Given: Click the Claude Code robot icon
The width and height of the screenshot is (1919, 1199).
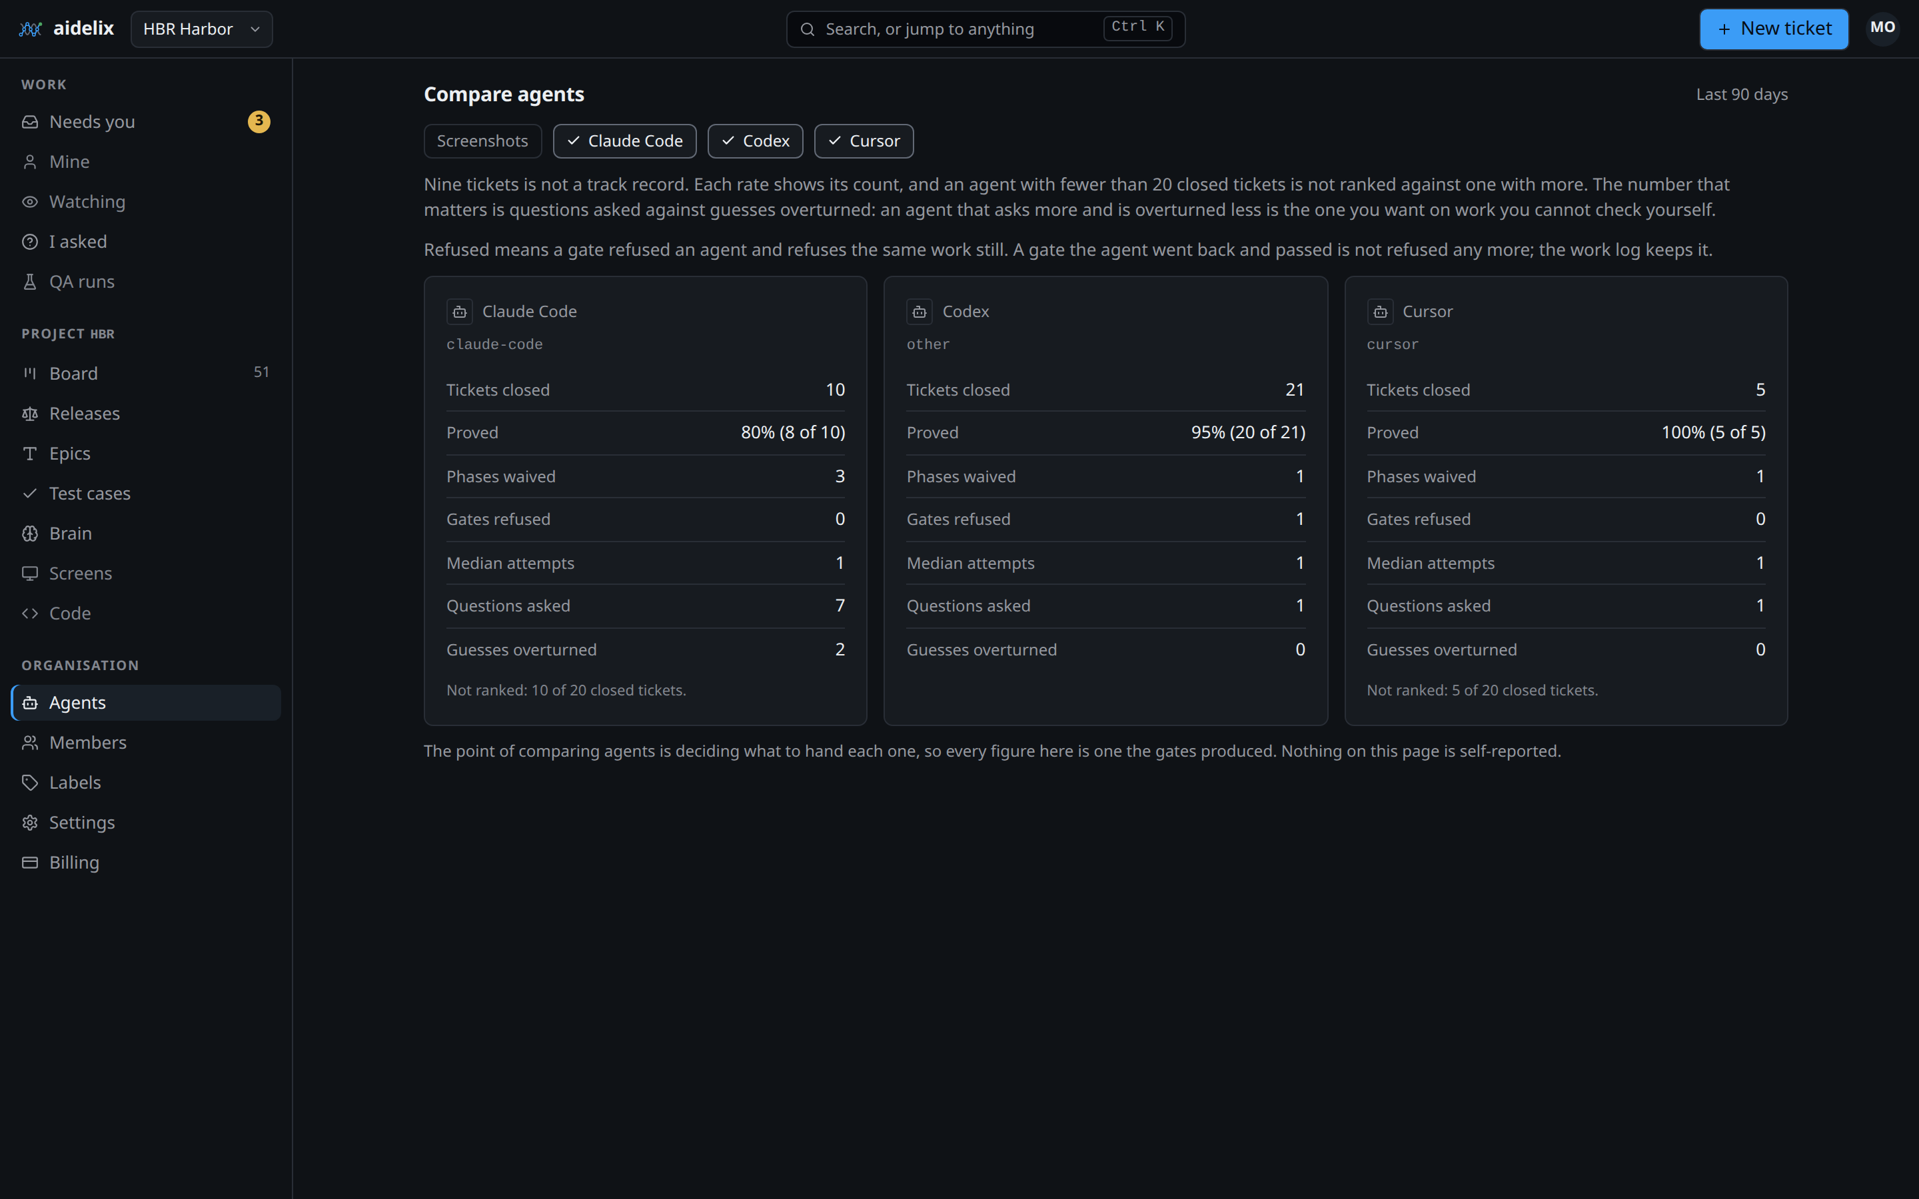Looking at the screenshot, I should click(459, 312).
